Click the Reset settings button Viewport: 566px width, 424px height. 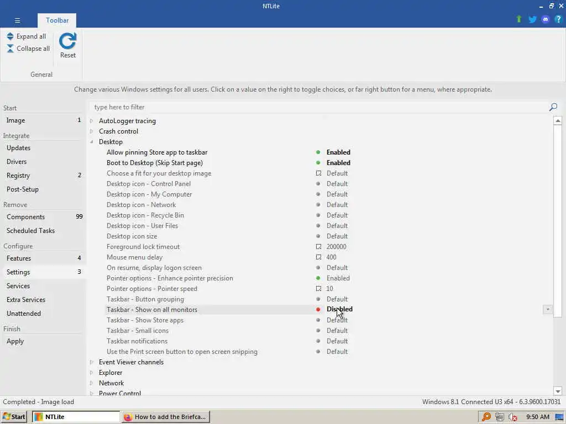[68, 45]
